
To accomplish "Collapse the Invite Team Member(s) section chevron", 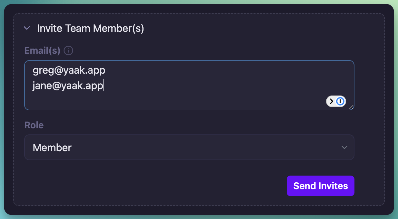I will tap(27, 28).
